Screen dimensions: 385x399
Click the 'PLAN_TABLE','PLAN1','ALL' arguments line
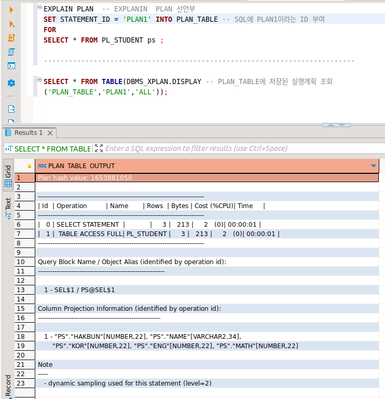pos(106,92)
